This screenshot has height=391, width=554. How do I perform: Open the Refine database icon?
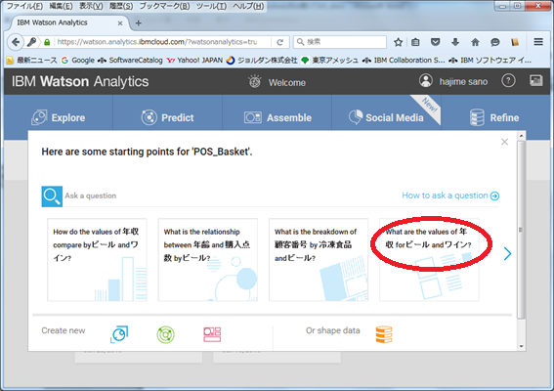477,117
